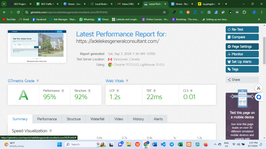Open XAMPP from the taskbar

pyautogui.click(x=189, y=144)
